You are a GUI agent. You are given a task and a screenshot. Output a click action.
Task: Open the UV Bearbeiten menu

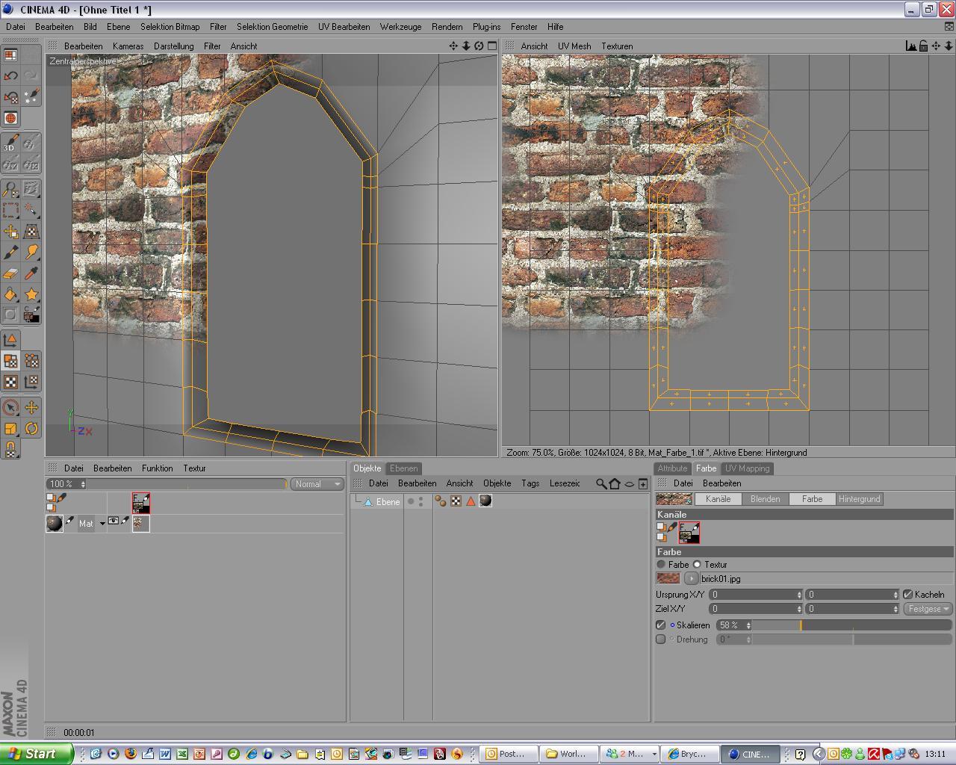coord(344,26)
